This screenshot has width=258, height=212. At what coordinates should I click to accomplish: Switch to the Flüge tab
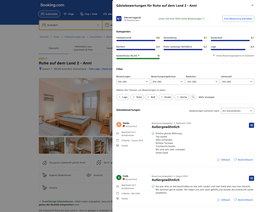pos(69,14)
